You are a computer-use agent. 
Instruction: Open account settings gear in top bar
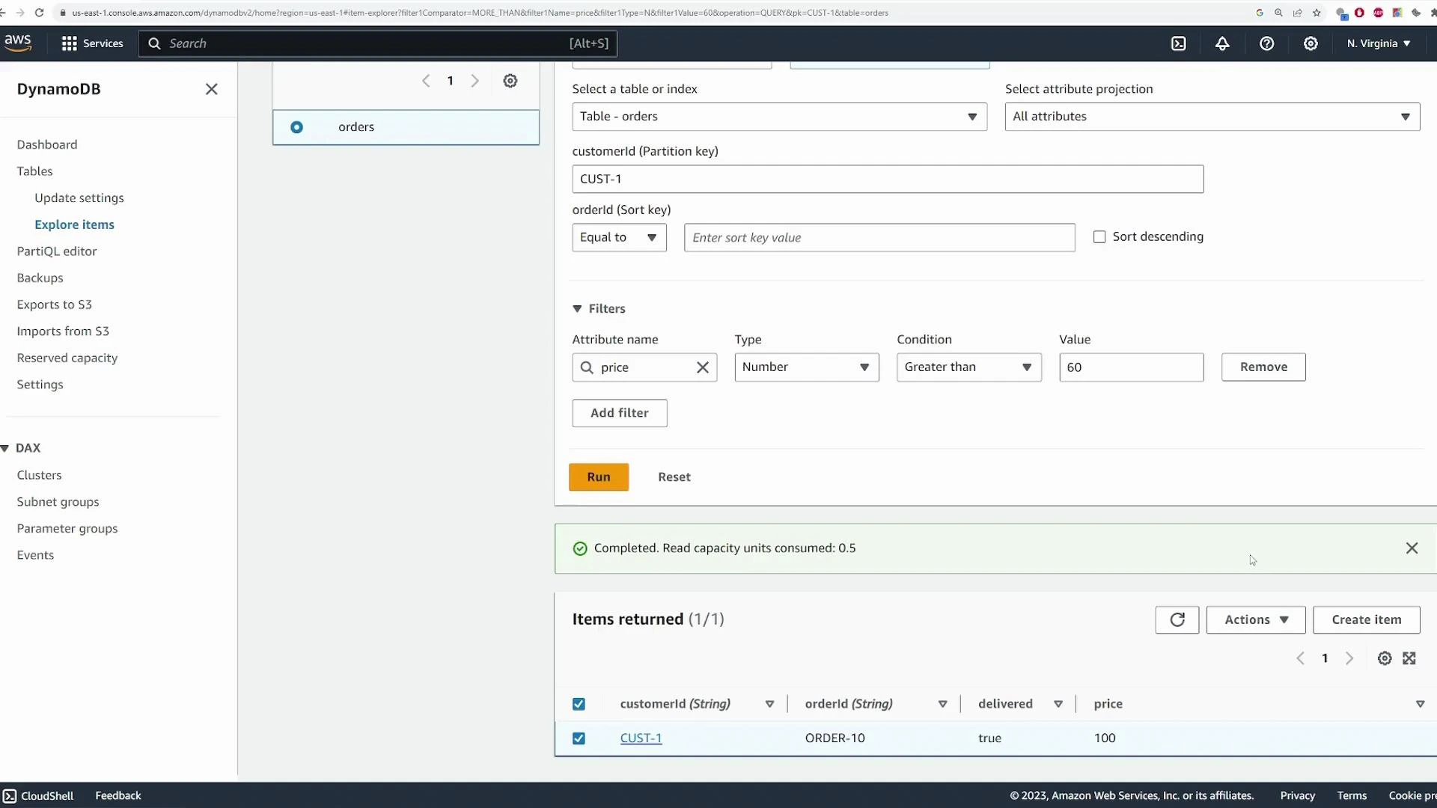click(x=1311, y=43)
